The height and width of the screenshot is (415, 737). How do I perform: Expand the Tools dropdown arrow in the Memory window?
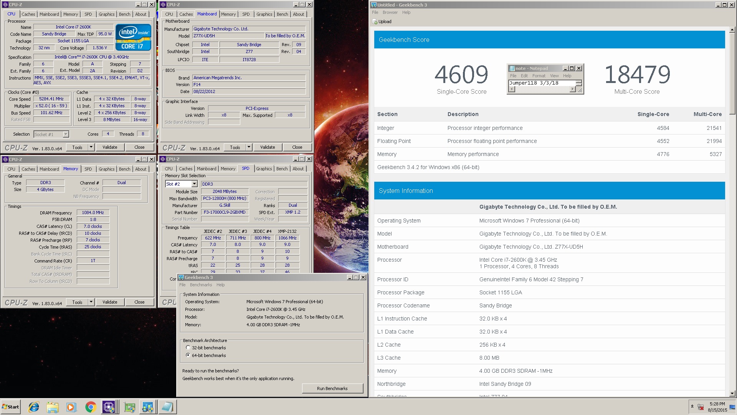click(x=91, y=302)
